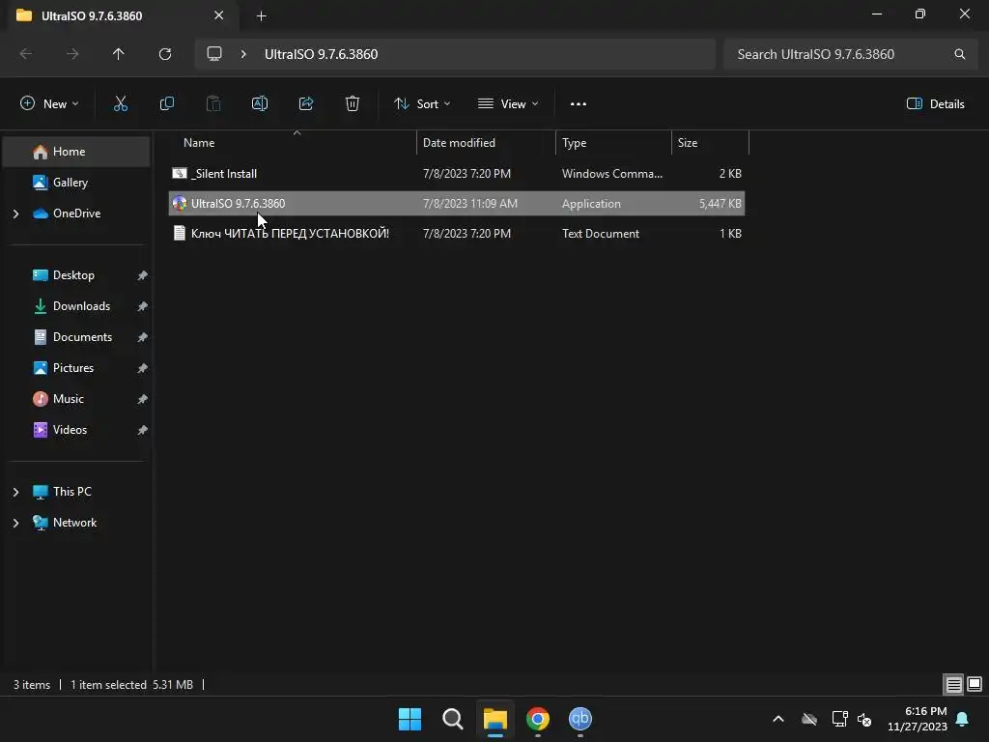Open the See more ellipsis menu
The image size is (989, 742).
pyautogui.click(x=579, y=104)
